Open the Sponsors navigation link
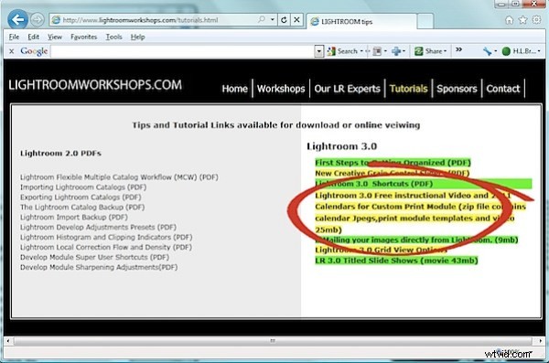 pyautogui.click(x=457, y=89)
